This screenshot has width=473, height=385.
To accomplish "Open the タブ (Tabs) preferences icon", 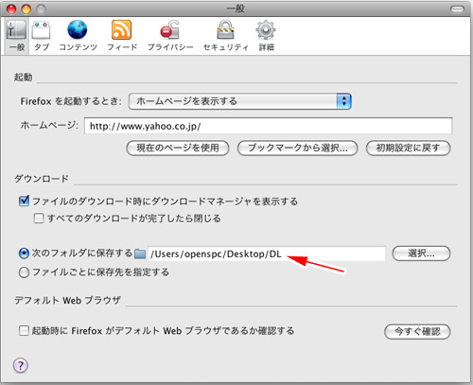I will coord(42,30).
